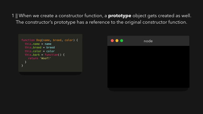This screenshot has height=114, width=203.
Task: Click the breed parameter in the signature
Action: tap(57, 40)
